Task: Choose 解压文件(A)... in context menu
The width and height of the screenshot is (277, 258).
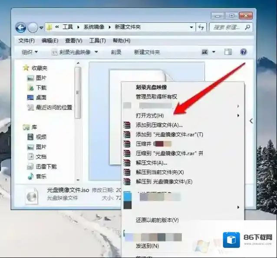Action: [152, 163]
